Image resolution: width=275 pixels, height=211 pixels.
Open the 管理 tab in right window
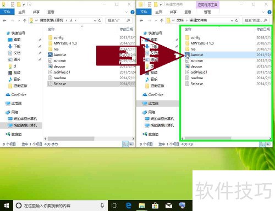pyautogui.click(x=207, y=12)
